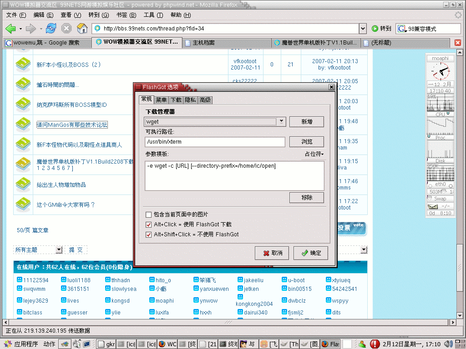Switch to the 主机档案 browser tab
The height and width of the screenshot is (349, 466).
coord(227,43)
